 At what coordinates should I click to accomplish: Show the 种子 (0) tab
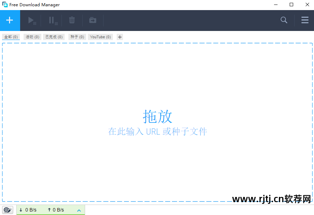coord(77,37)
